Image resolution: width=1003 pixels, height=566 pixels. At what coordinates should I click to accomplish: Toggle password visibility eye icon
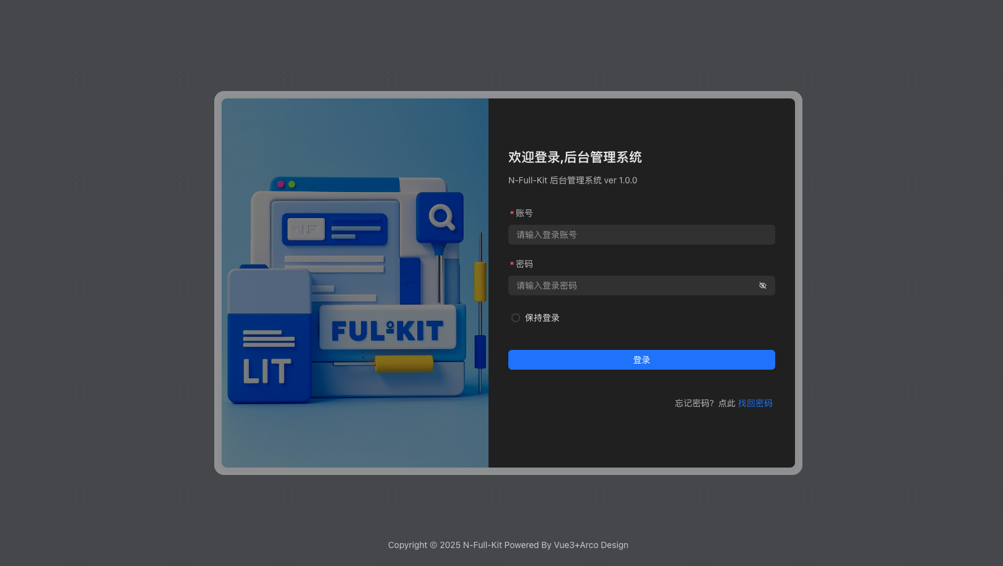(x=762, y=285)
